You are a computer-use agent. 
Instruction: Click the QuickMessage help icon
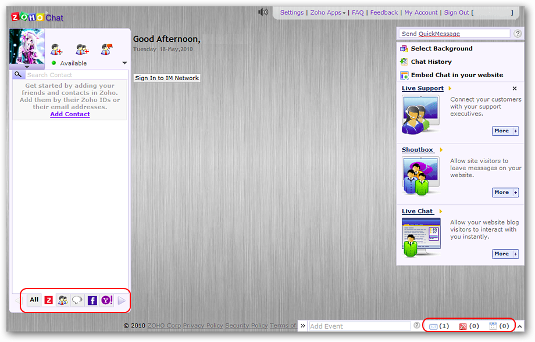click(518, 33)
